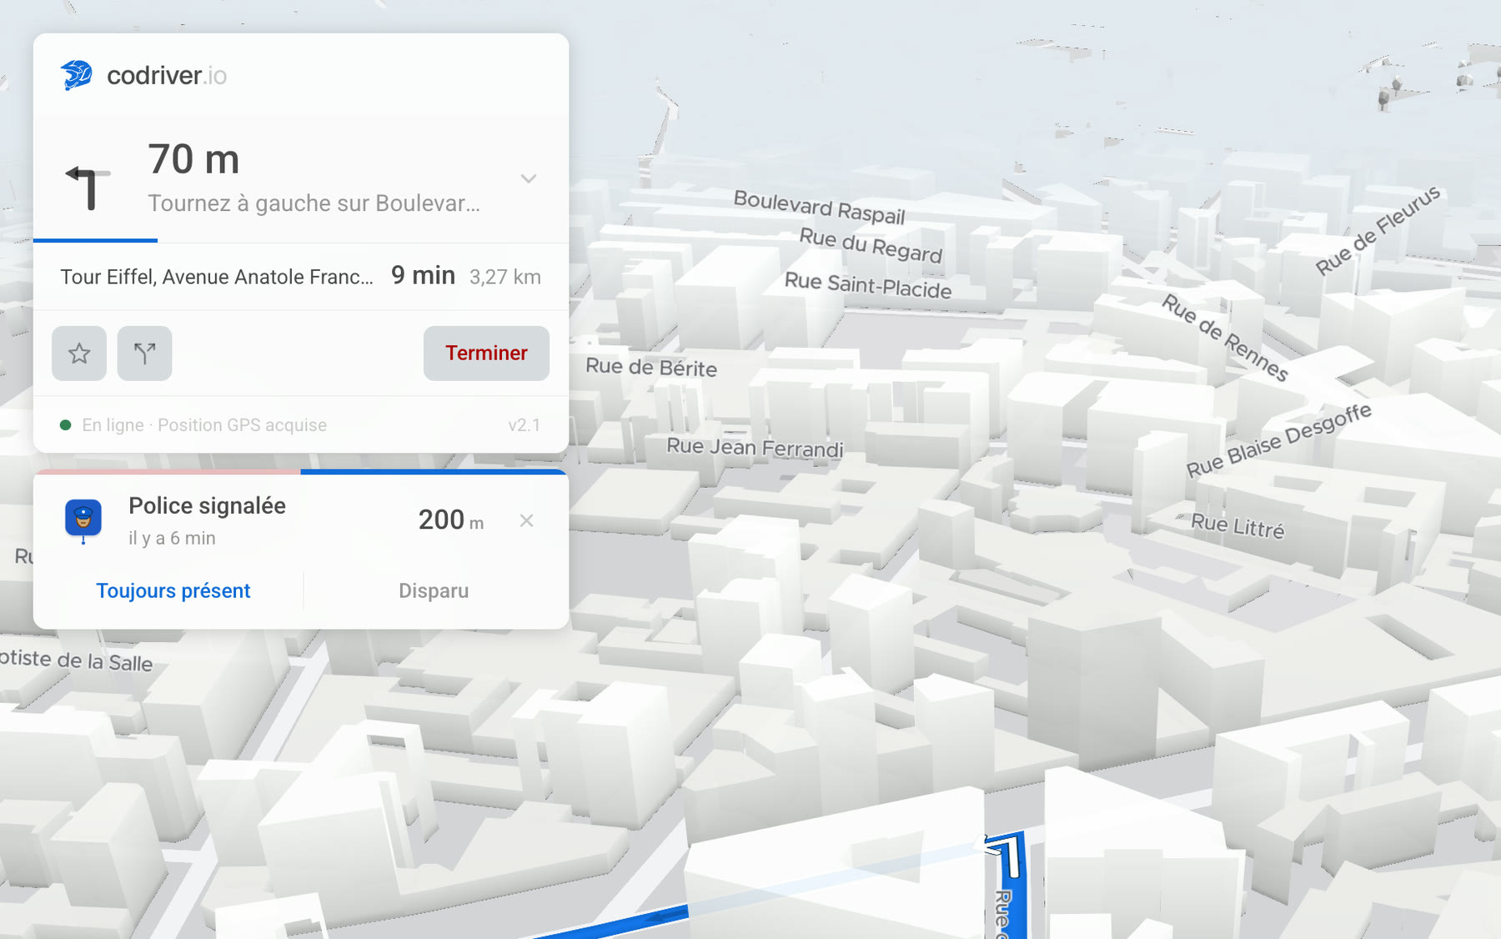Click the Police signalée title

(x=207, y=505)
